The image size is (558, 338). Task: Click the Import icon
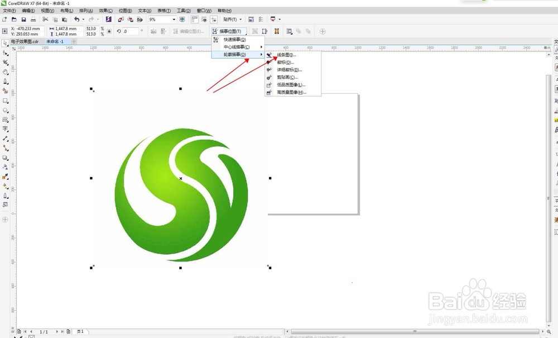(x=121, y=19)
